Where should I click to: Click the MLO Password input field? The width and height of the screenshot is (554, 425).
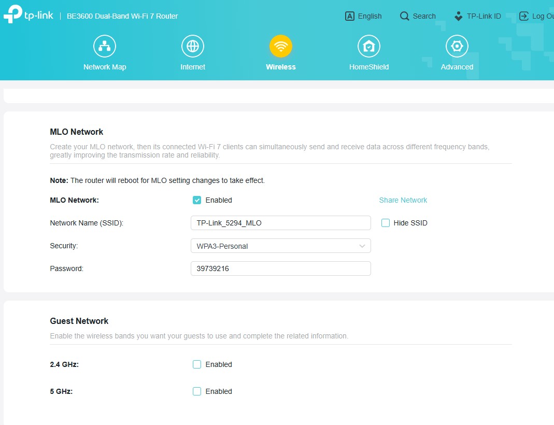pyautogui.click(x=280, y=268)
